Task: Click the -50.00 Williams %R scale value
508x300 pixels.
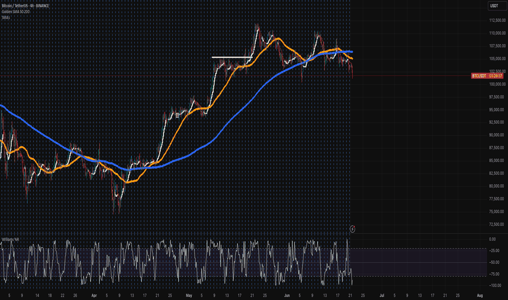Action: pos(494,262)
